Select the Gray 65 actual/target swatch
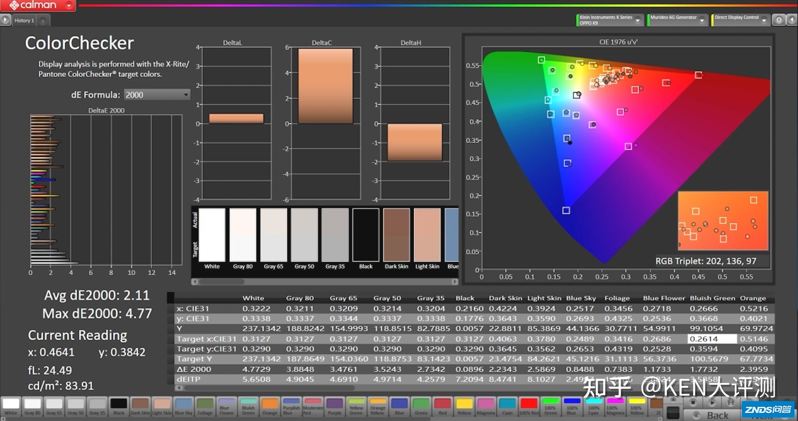 tap(274, 235)
